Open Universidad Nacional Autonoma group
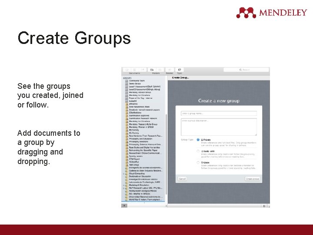The height and width of the screenshot is (235, 313). (146, 197)
